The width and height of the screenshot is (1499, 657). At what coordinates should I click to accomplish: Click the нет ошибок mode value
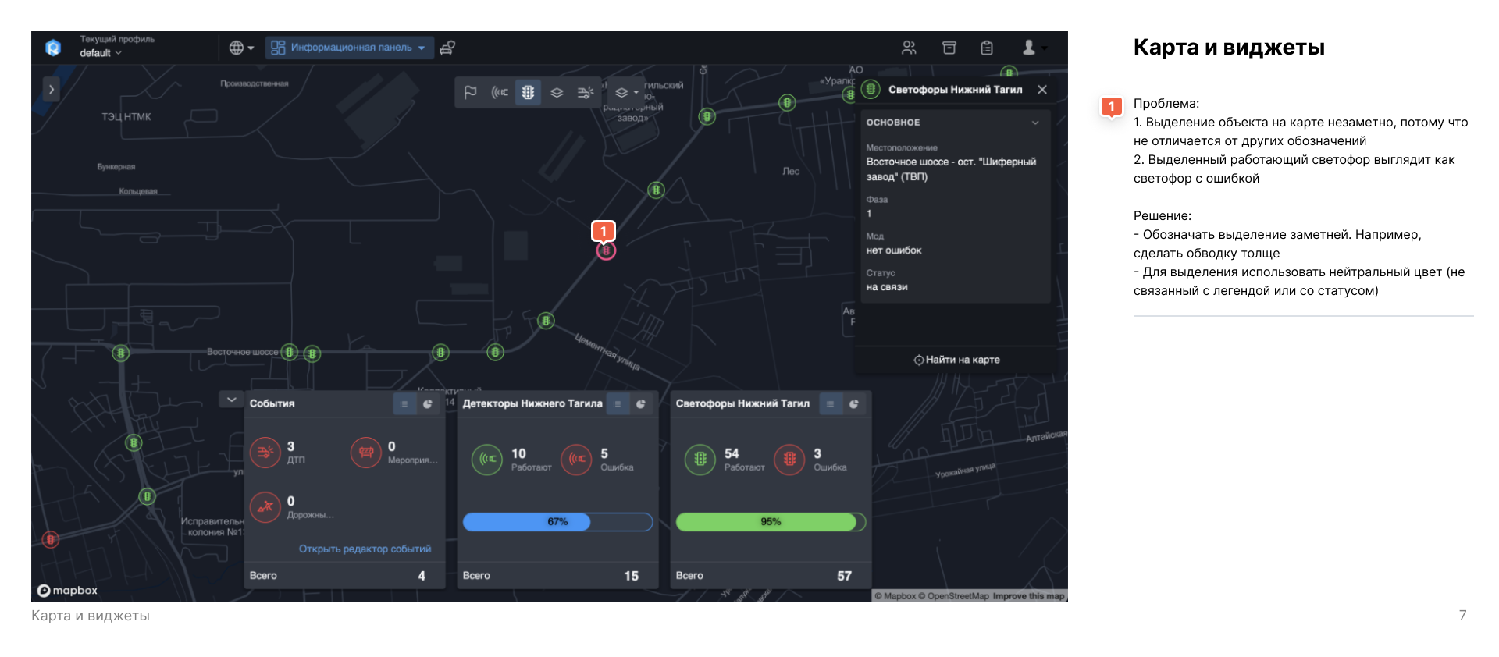[894, 250]
